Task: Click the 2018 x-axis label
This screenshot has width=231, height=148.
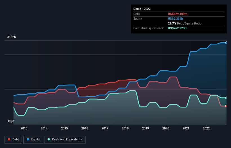Action: (125, 128)
